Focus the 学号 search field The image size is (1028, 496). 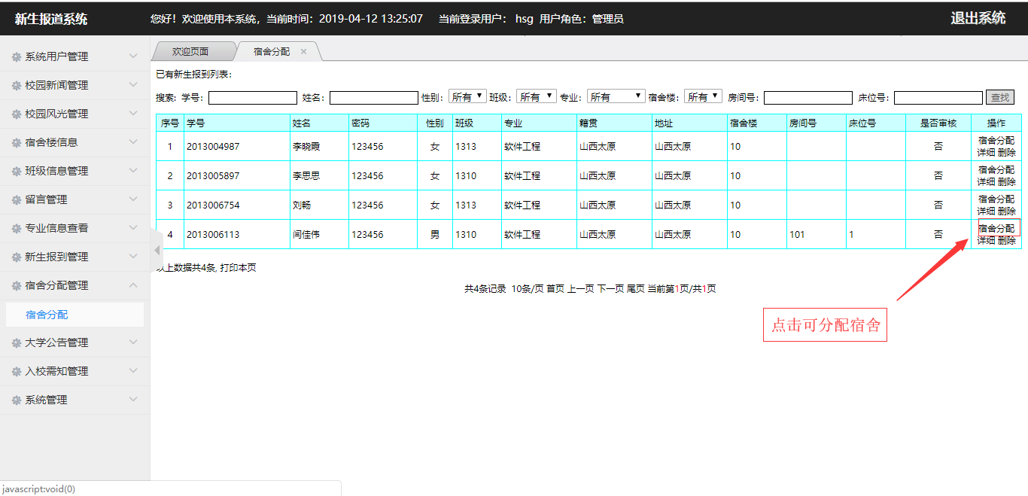[x=253, y=98]
